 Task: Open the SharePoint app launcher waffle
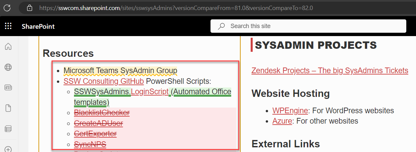click(x=8, y=26)
